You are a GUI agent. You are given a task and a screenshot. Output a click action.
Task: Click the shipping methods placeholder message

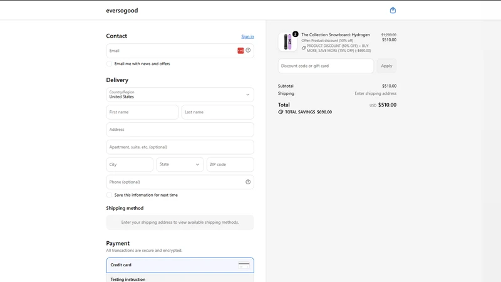click(x=180, y=222)
